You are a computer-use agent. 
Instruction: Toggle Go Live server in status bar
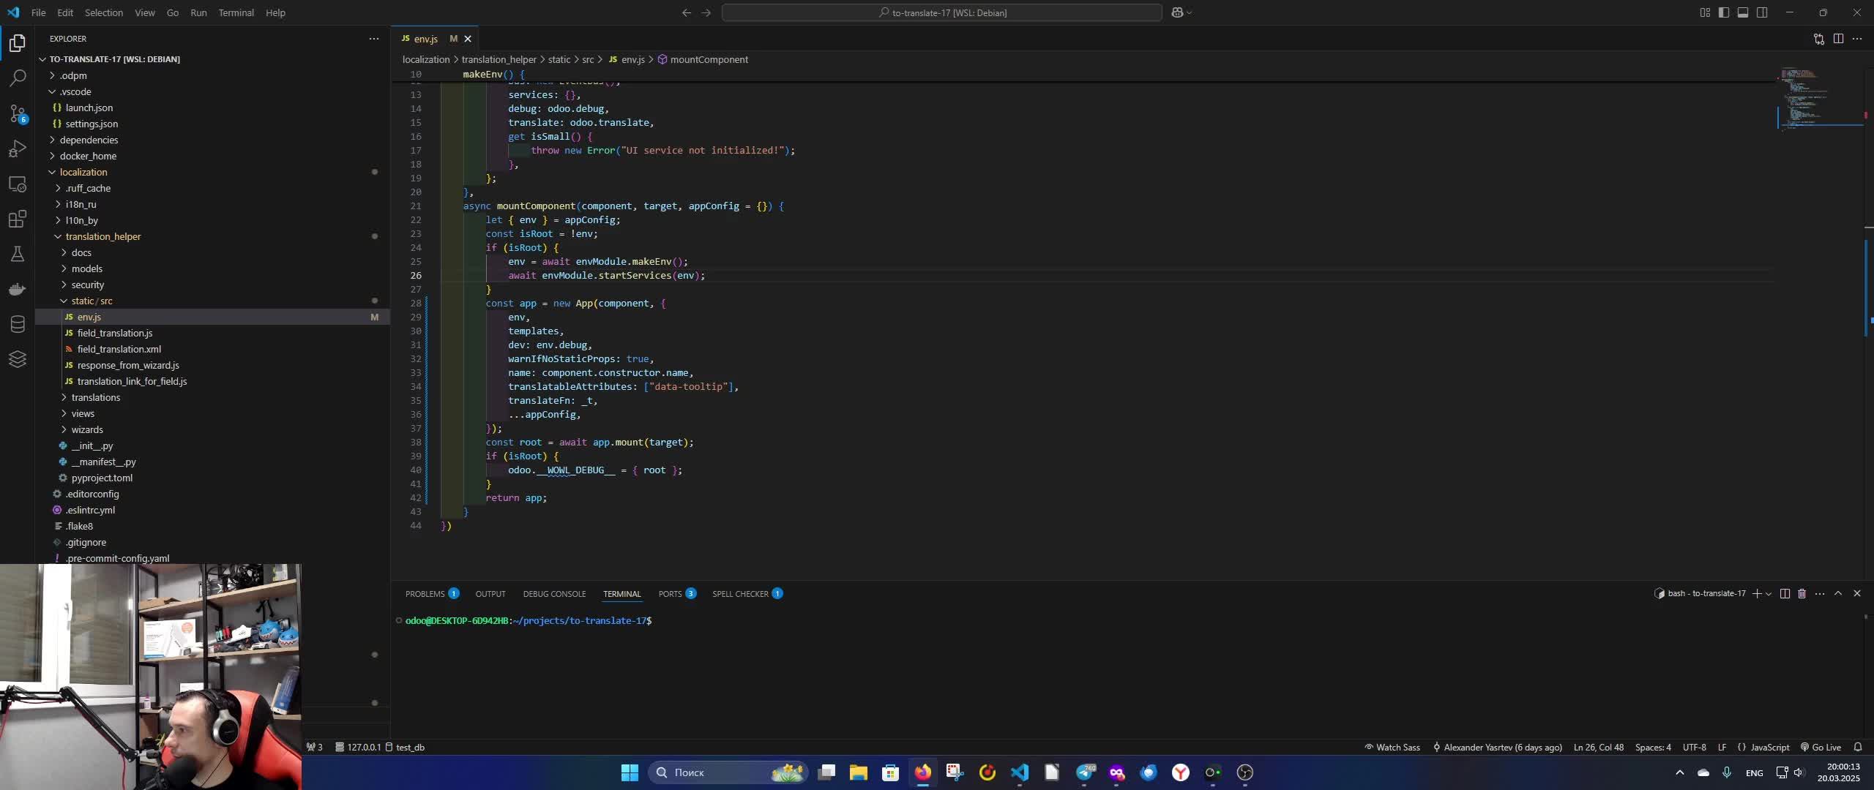pyautogui.click(x=1821, y=747)
